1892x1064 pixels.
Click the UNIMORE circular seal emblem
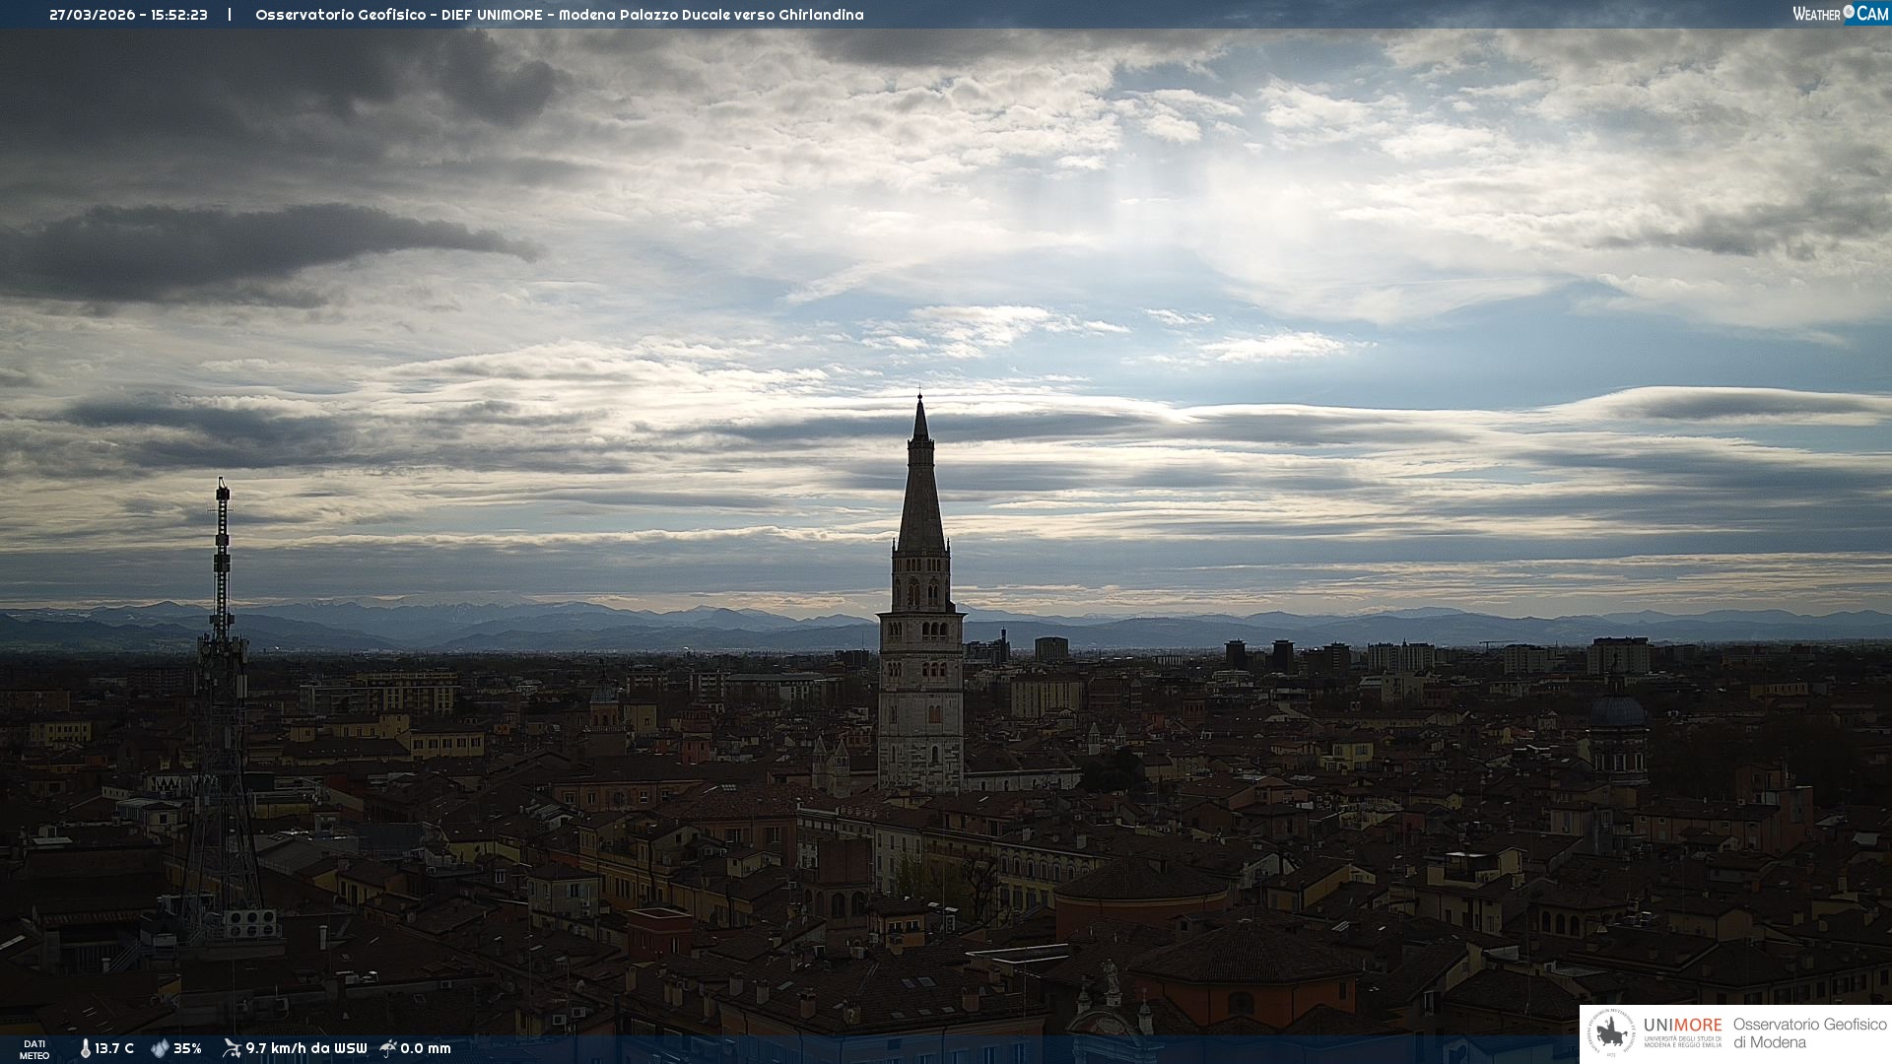1610,1033
